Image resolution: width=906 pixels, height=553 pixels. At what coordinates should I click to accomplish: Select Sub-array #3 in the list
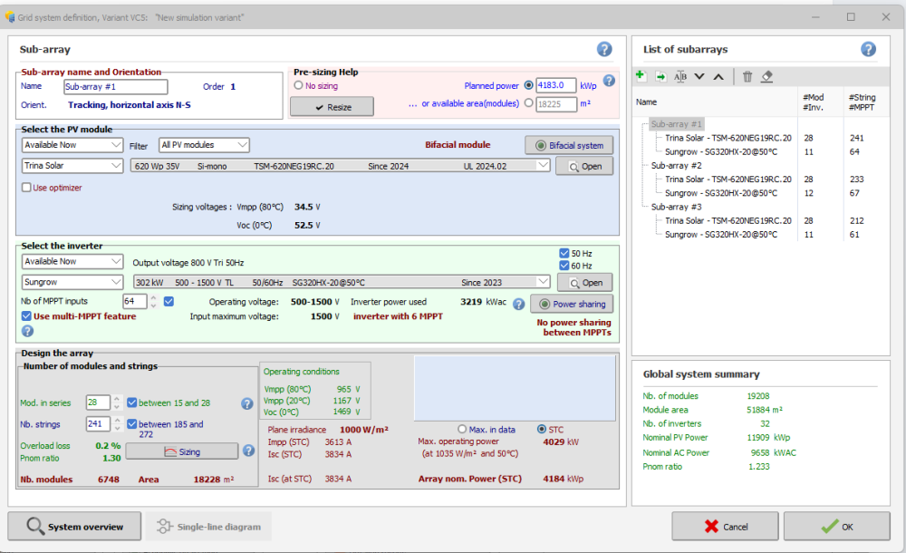676,207
